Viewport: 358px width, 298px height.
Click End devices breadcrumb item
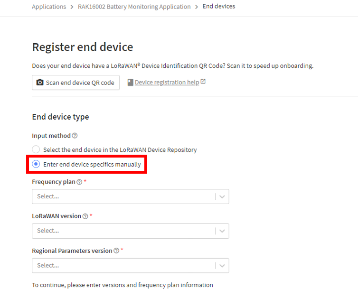[219, 6]
